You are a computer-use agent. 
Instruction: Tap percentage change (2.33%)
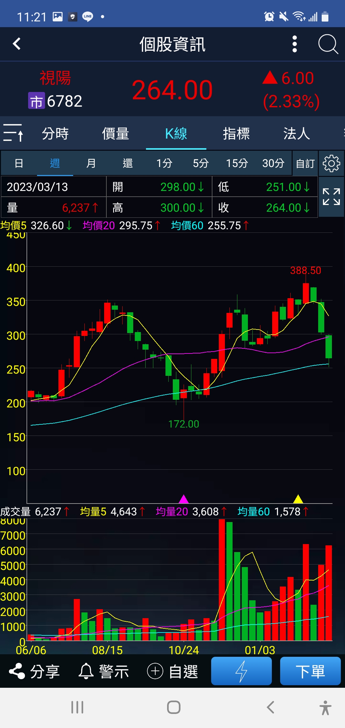point(291,102)
